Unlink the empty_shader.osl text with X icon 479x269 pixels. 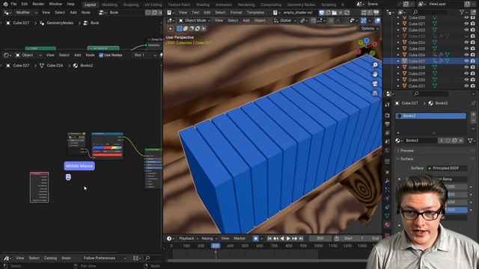click(x=341, y=13)
